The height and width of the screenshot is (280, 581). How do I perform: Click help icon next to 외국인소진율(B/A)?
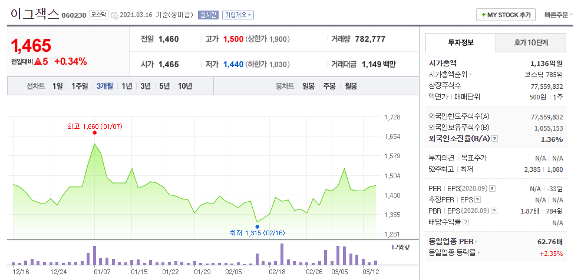[494, 139]
